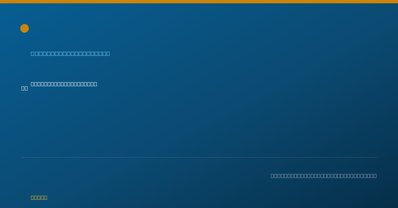
Task: Select the light blue heading text line
Action: 70,53
